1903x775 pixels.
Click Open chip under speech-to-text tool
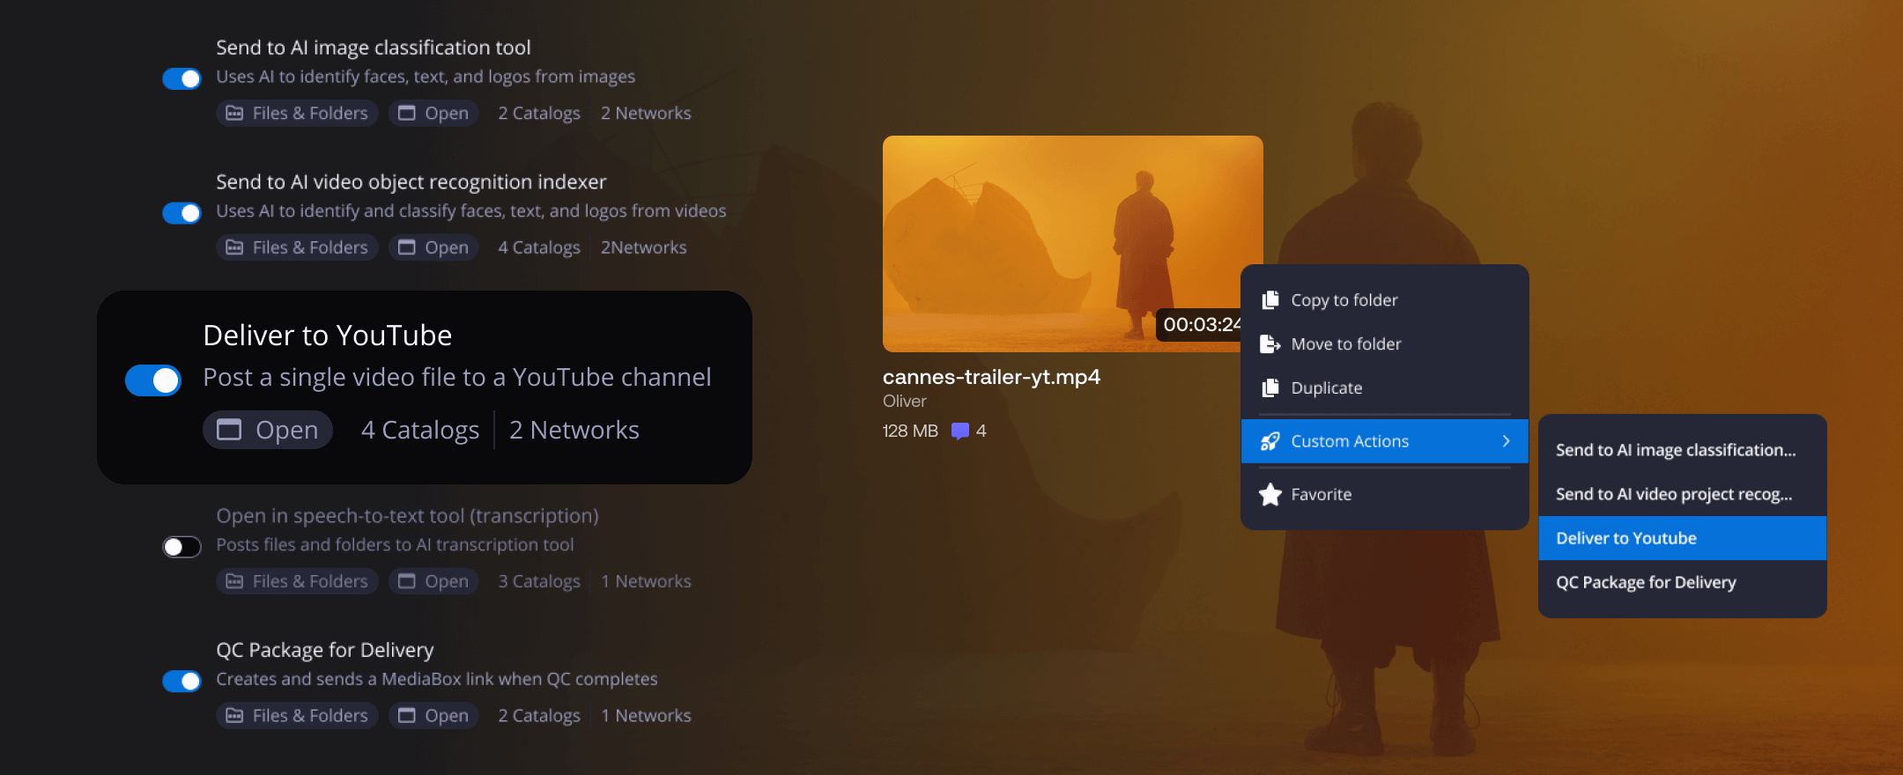pos(433,581)
